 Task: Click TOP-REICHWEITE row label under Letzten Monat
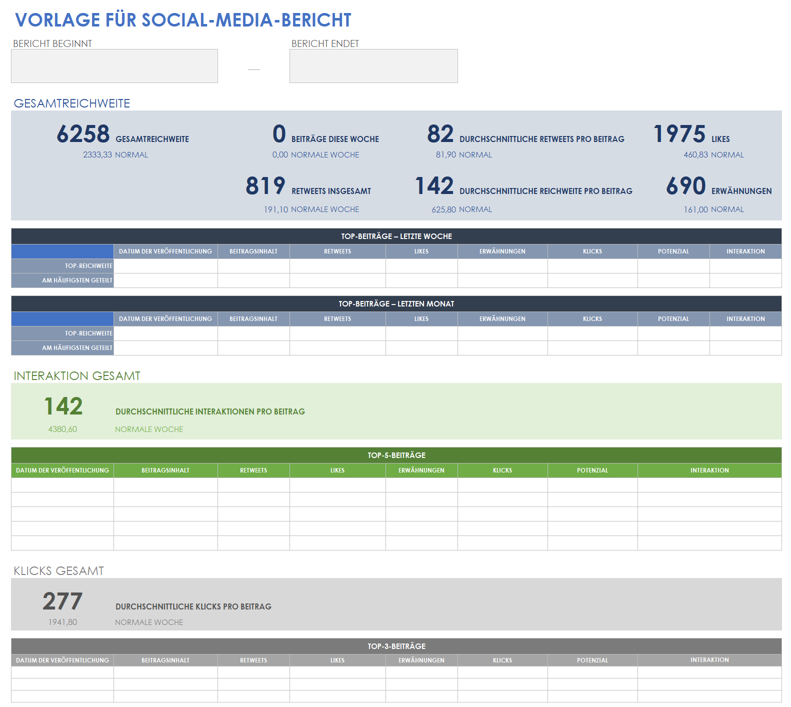click(63, 333)
